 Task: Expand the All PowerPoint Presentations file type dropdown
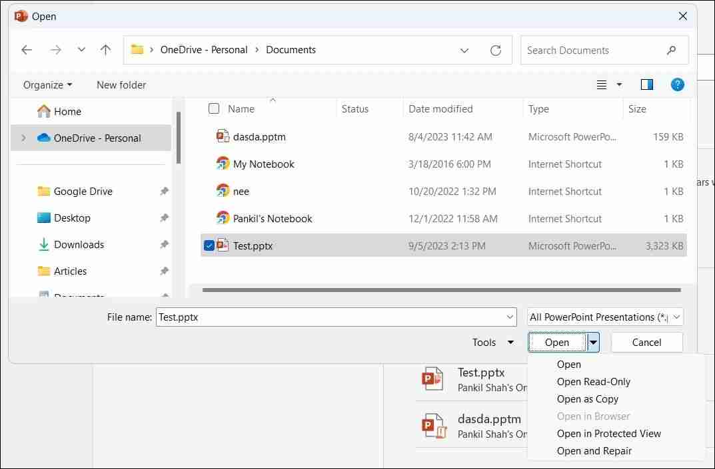(x=676, y=317)
